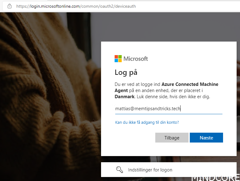Click the key icon beside sign-in options
The height and width of the screenshot is (181, 240).
(120, 170)
